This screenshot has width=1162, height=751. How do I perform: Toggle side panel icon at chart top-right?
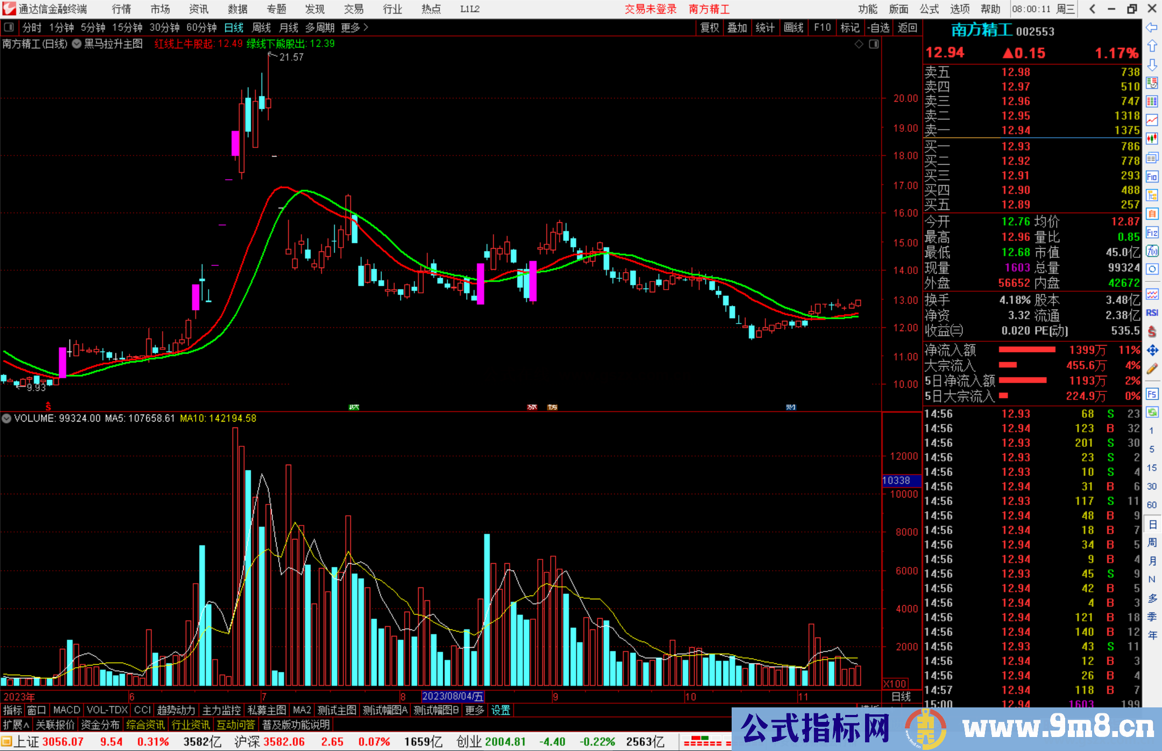pyautogui.click(x=874, y=44)
